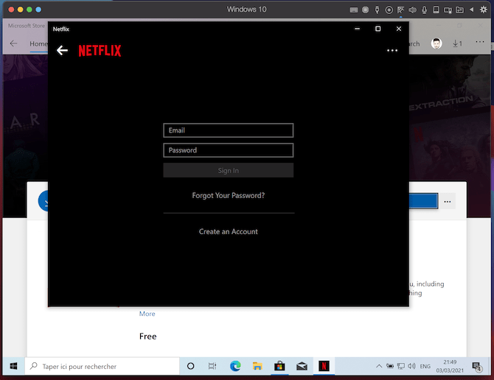Open the Netflix three-dots options menu
Image resolution: width=494 pixels, height=380 pixels.
[x=392, y=50]
